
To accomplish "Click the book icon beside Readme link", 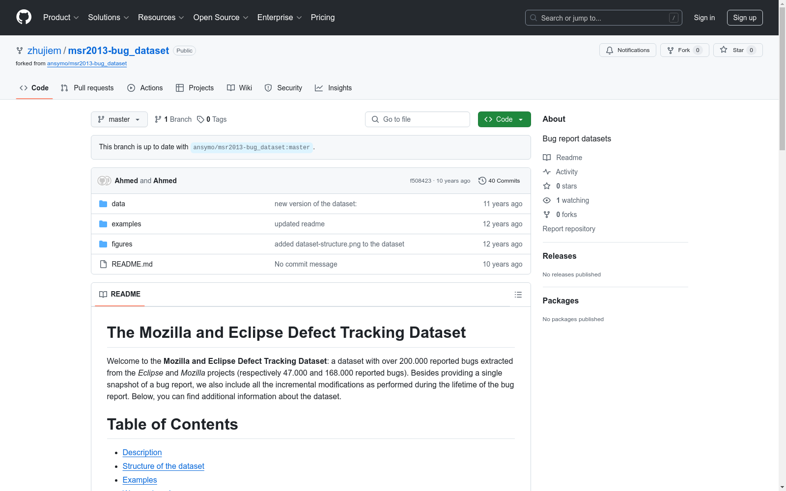I will click(x=547, y=158).
